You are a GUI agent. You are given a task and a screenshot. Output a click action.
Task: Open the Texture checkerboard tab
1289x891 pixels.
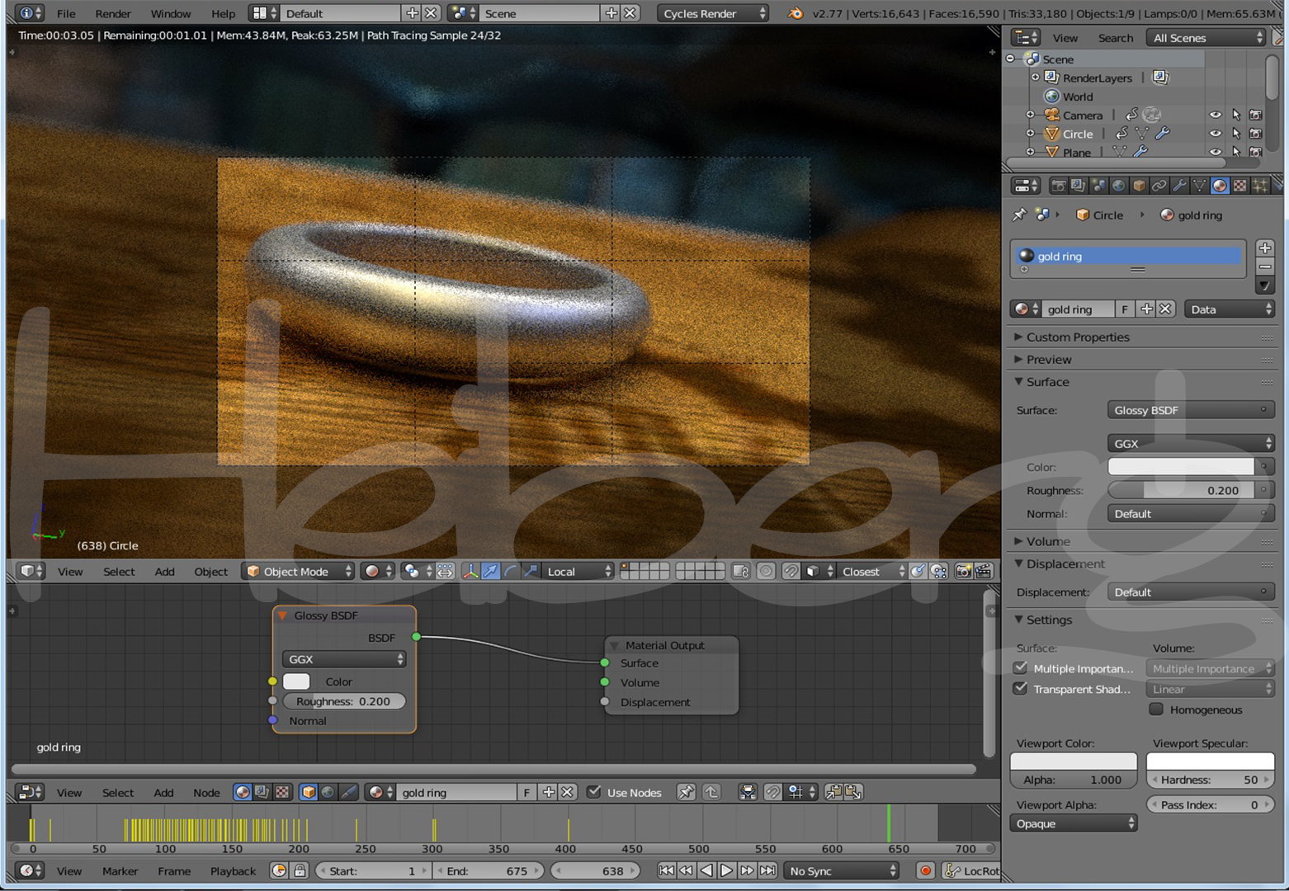point(1239,186)
